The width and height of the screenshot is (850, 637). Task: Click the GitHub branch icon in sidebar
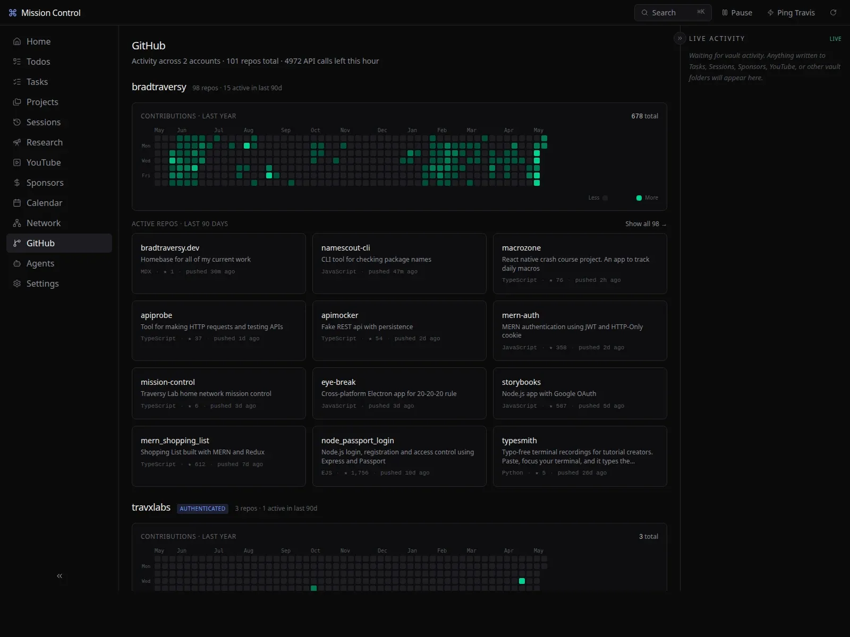coord(17,243)
